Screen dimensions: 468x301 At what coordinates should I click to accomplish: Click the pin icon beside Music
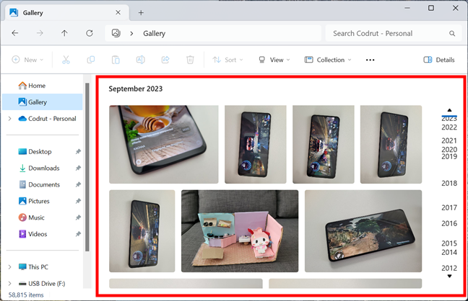pyautogui.click(x=78, y=217)
